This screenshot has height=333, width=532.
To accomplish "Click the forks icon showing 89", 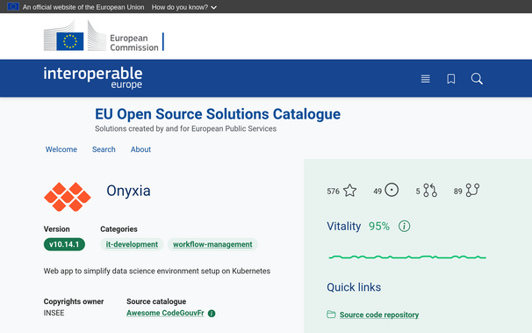I will 472,190.
